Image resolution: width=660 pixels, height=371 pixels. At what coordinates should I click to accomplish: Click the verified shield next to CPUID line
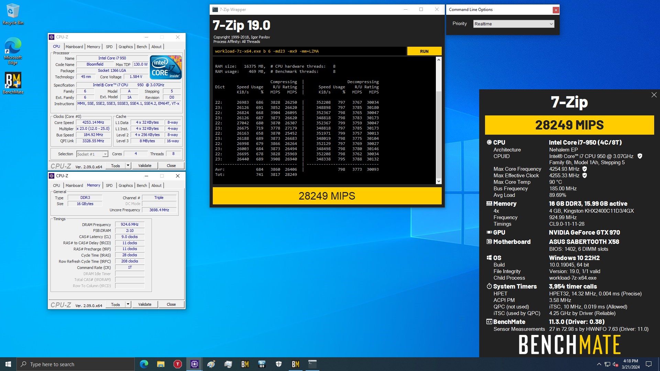click(640, 156)
